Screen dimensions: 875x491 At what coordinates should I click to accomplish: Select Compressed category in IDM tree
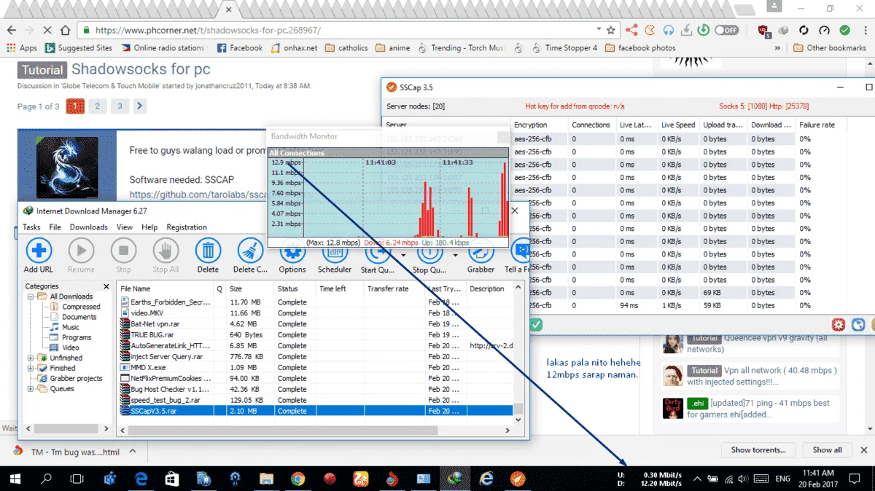coord(81,307)
